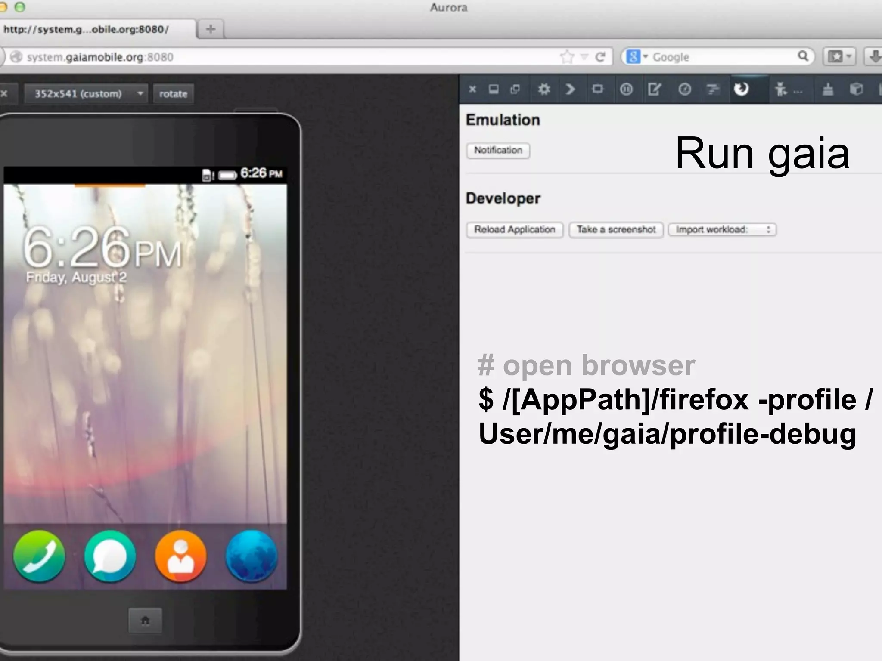
Task: Click Take a screenshot button
Action: pos(616,229)
